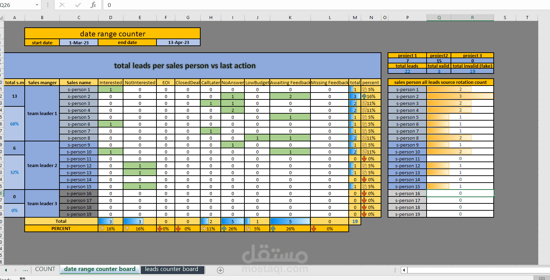
Task: Click total s.m value 13 cell
Action: (14, 96)
